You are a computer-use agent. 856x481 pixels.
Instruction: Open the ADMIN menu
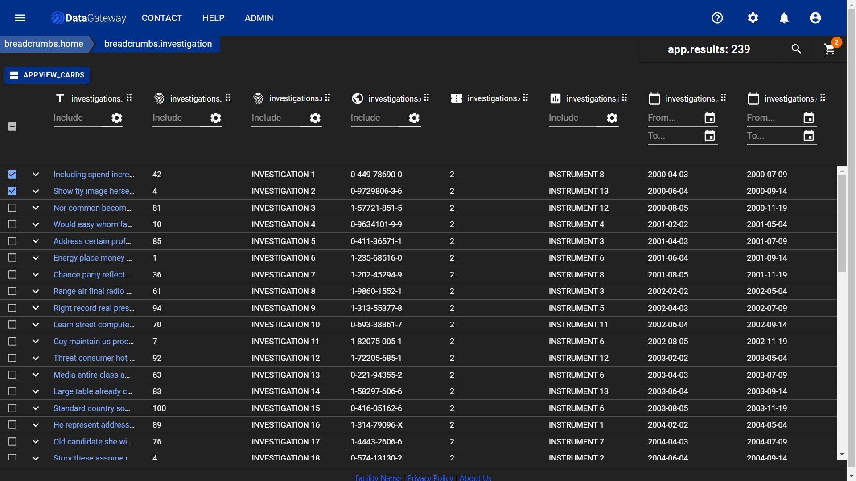(x=259, y=18)
